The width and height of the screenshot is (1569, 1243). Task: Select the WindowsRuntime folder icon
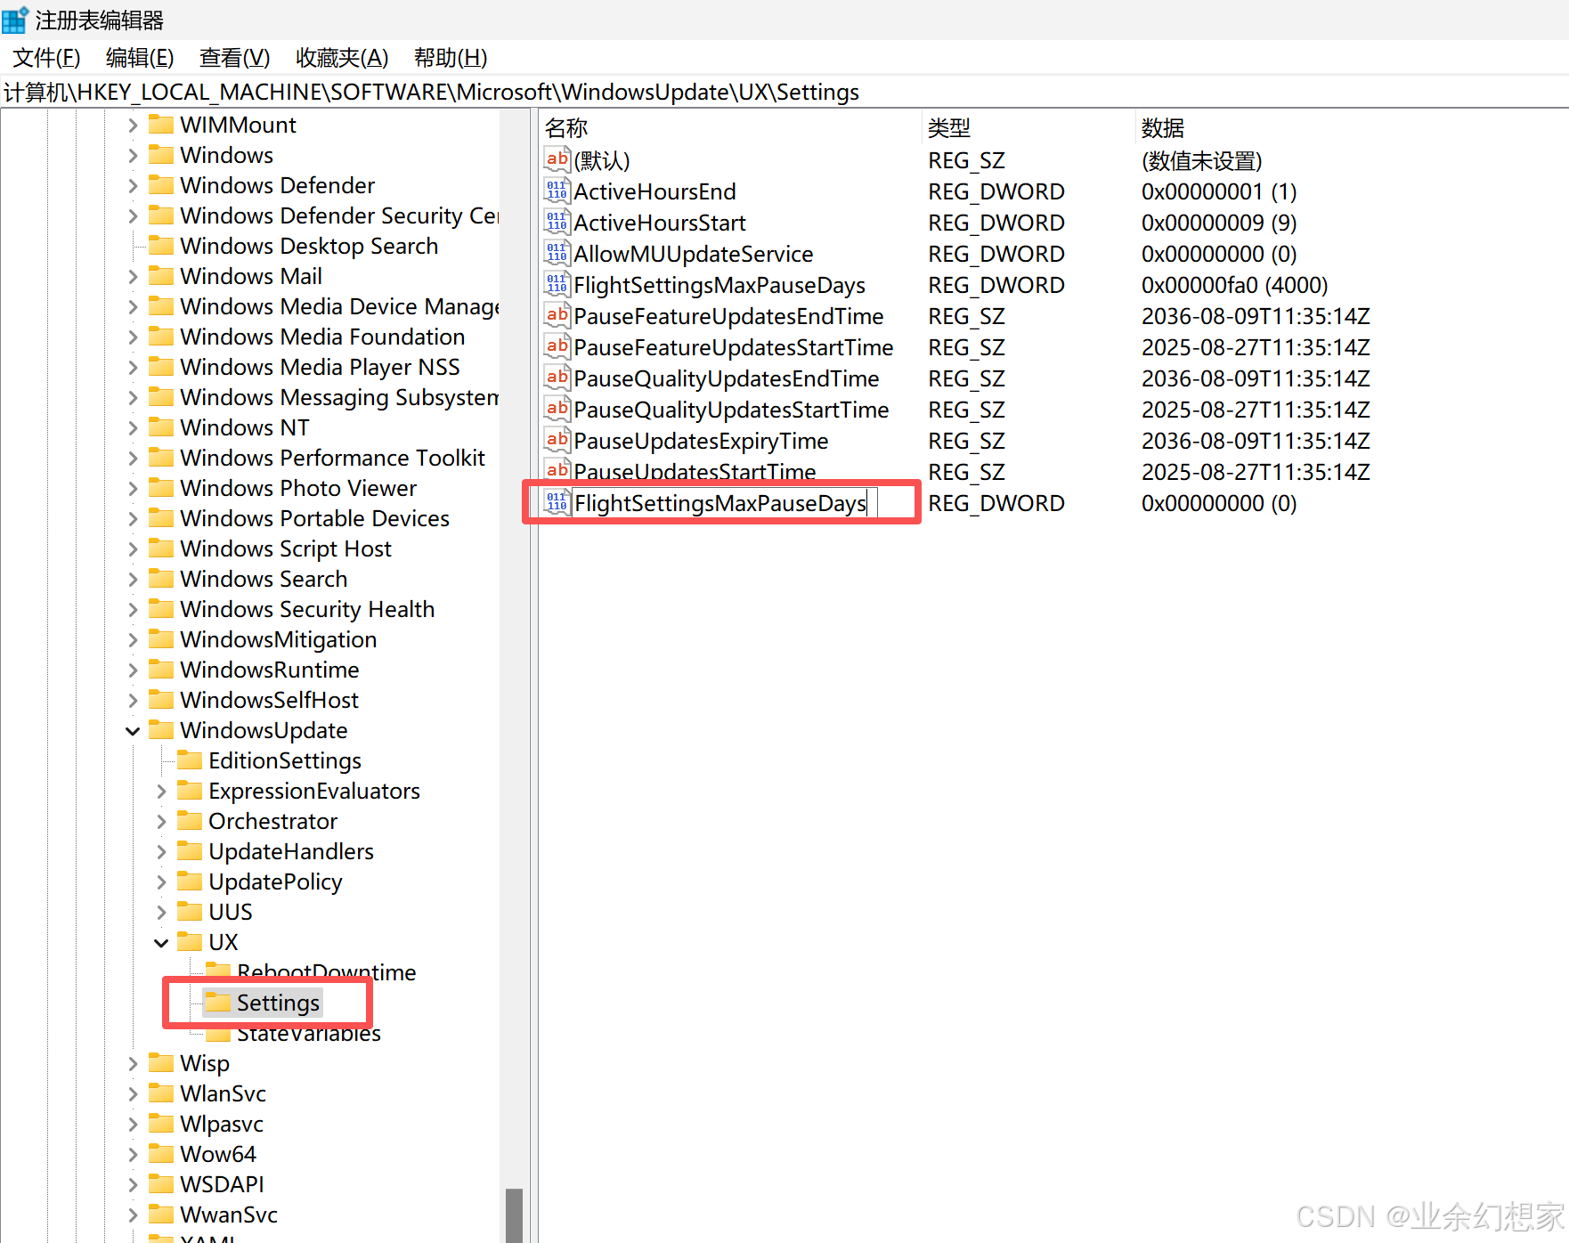click(x=161, y=669)
